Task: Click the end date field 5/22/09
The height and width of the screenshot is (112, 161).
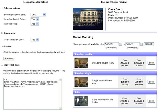Action: tap(132, 44)
